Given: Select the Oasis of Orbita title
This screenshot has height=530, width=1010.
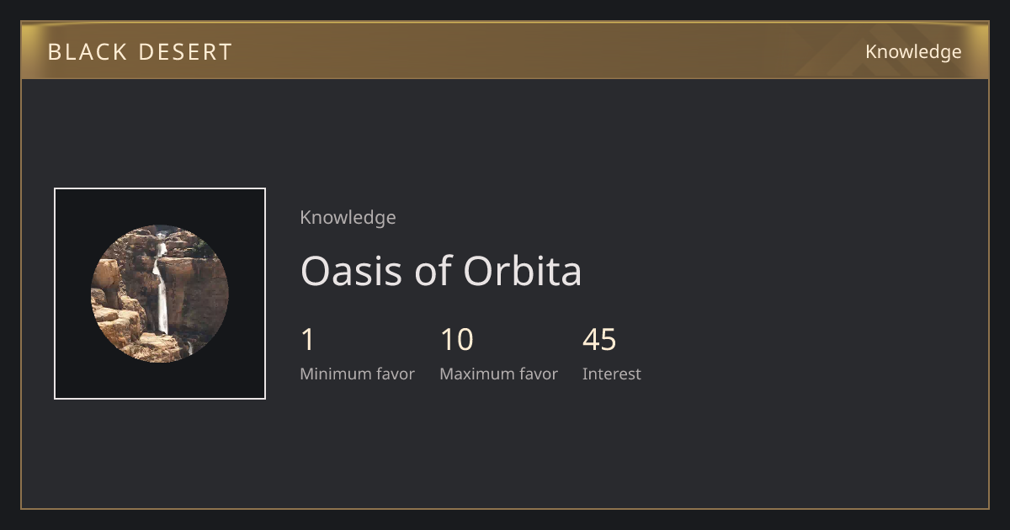Looking at the screenshot, I should (441, 271).
